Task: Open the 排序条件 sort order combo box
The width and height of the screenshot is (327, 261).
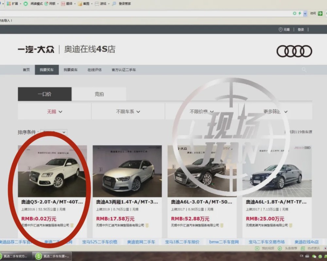Action: [x=54, y=132]
